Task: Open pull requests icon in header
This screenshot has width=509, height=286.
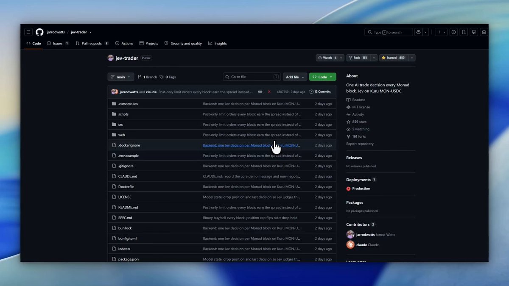Action: pos(464,32)
